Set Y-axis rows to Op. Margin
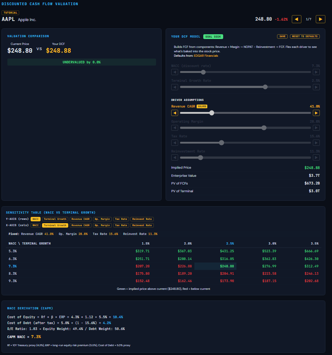 pos(102,219)
